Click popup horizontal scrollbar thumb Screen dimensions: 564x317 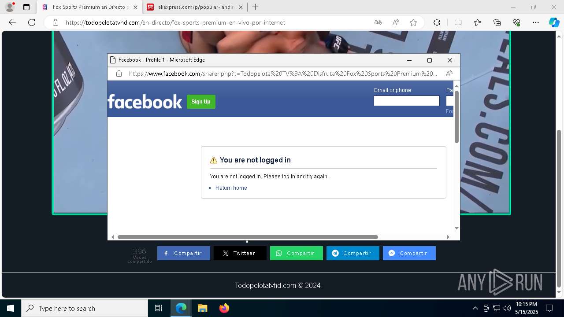(248, 237)
